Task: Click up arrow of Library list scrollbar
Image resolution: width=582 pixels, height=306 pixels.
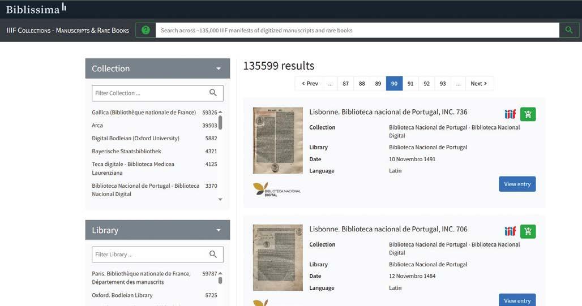Action: coord(220,273)
